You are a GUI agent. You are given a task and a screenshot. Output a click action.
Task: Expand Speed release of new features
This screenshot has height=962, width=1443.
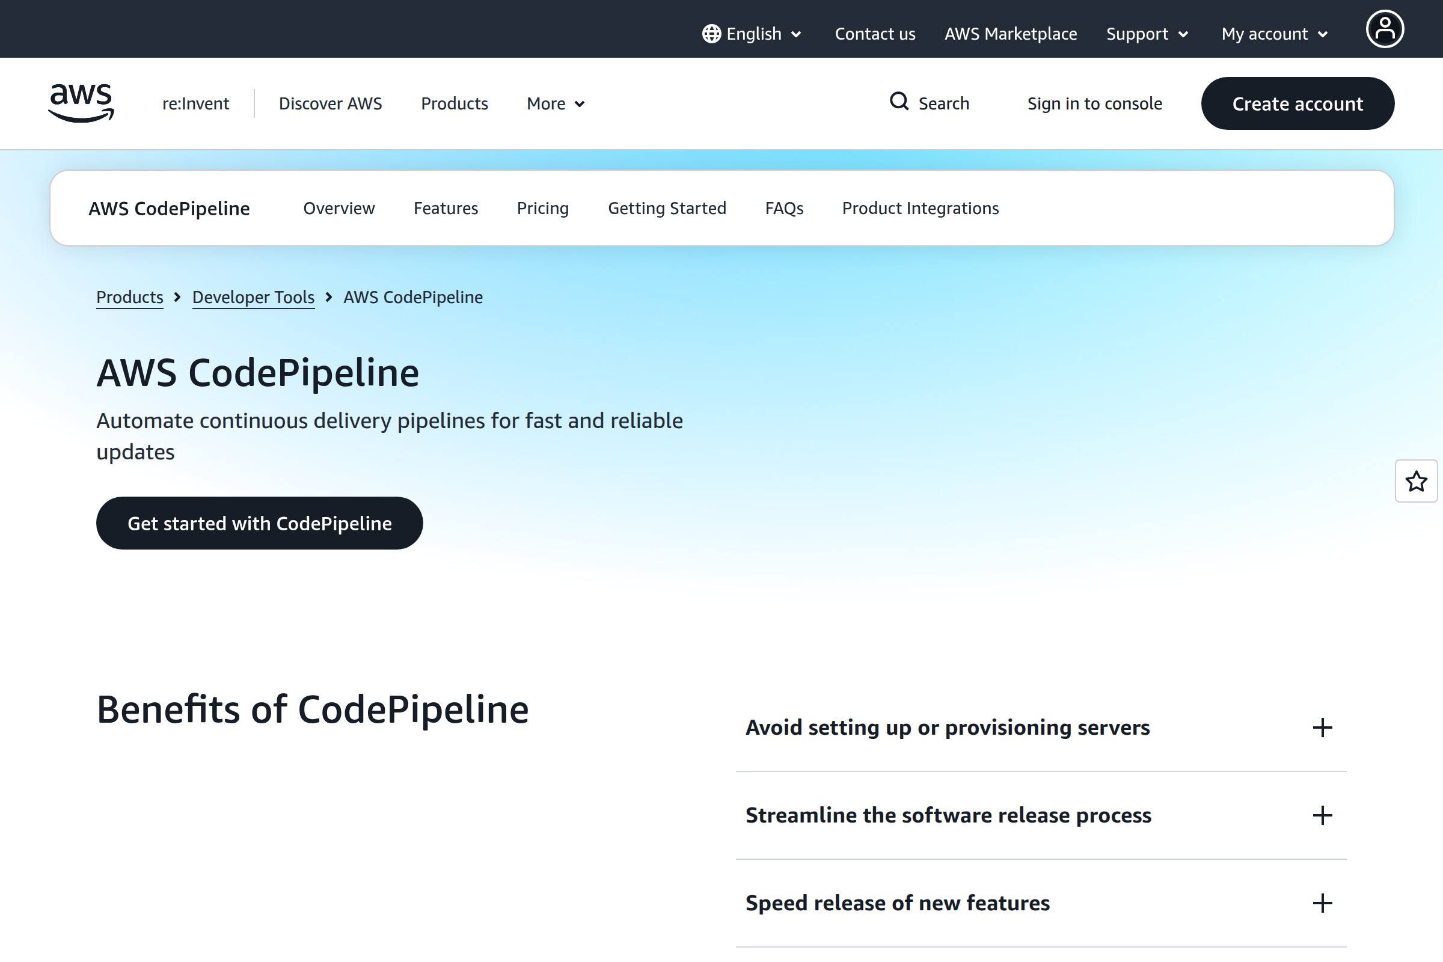[1041, 903]
